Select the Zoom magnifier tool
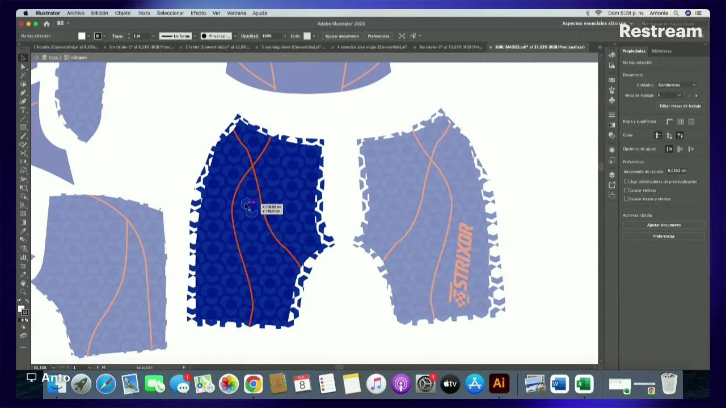Viewport: 726px width, 408px height. [x=23, y=291]
